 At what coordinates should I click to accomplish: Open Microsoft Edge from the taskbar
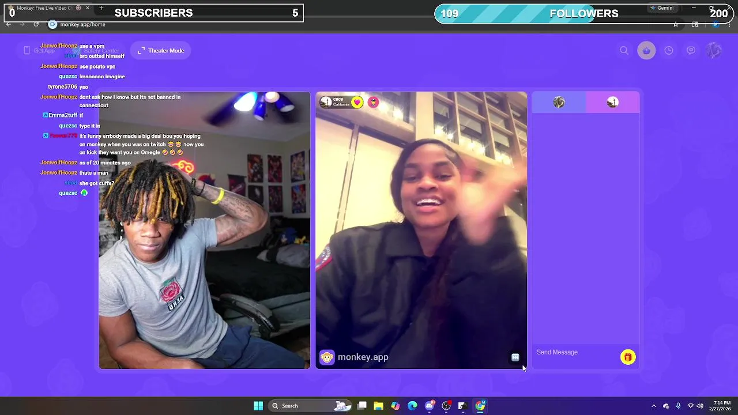412,406
